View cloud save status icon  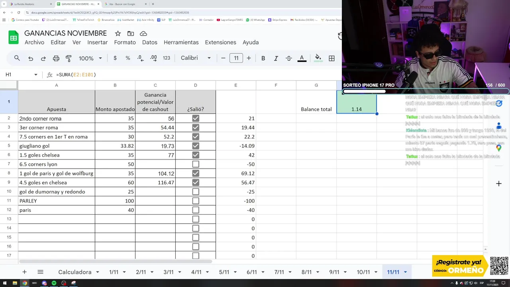click(143, 33)
